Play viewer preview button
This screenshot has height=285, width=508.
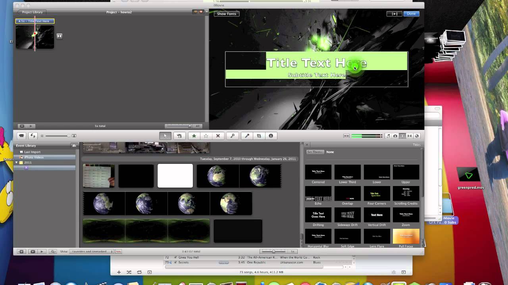coord(394,13)
